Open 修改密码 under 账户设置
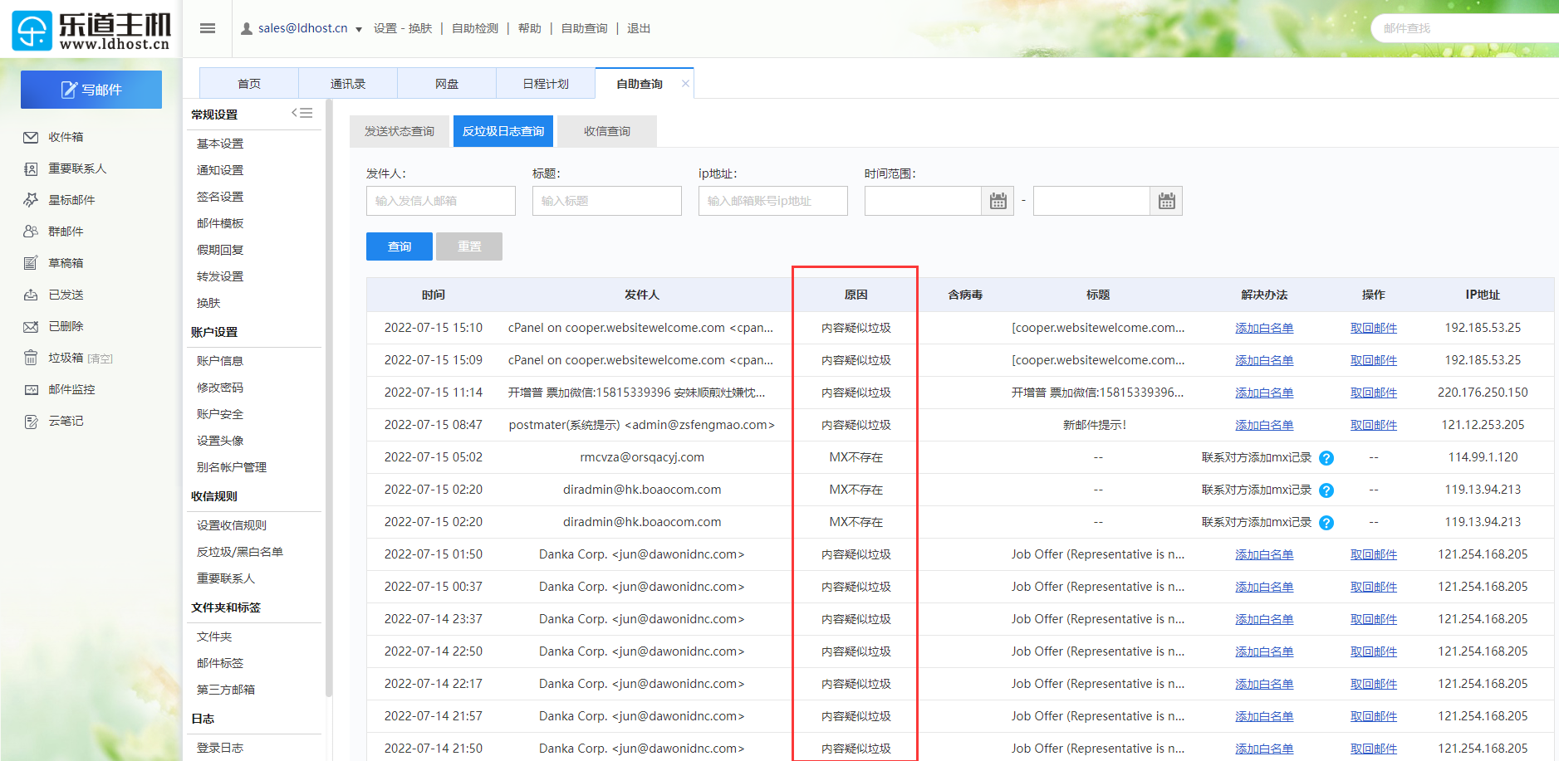This screenshot has width=1559, height=761. 220,388
